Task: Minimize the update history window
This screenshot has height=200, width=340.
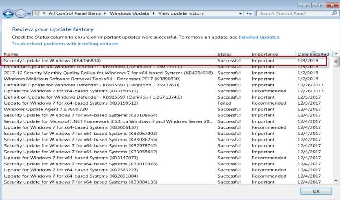Action: [304, 5]
